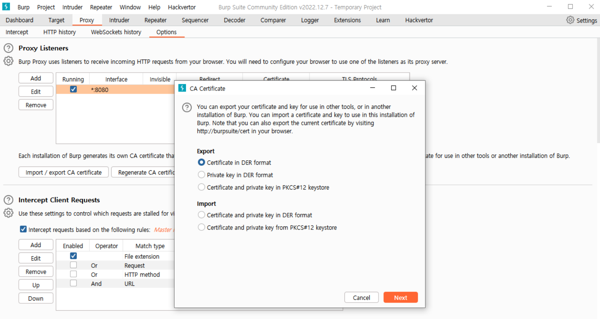
Task: Open the Repeater menu
Action: tap(101, 7)
